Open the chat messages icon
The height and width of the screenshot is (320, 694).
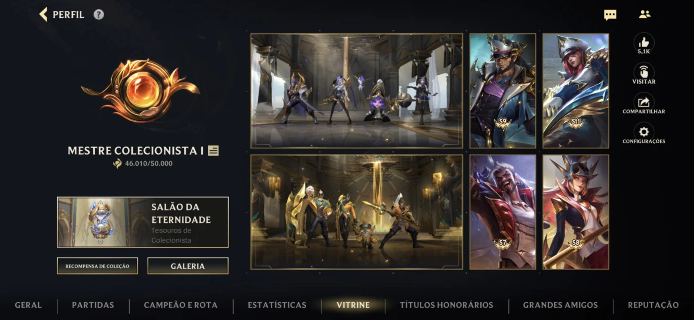pos(610,15)
